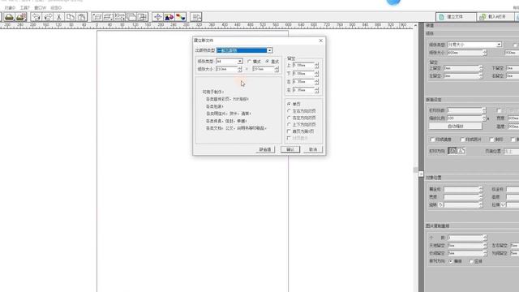Click the dashed selection frame icon
Viewport: 519px width, 292px height.
point(119,17)
